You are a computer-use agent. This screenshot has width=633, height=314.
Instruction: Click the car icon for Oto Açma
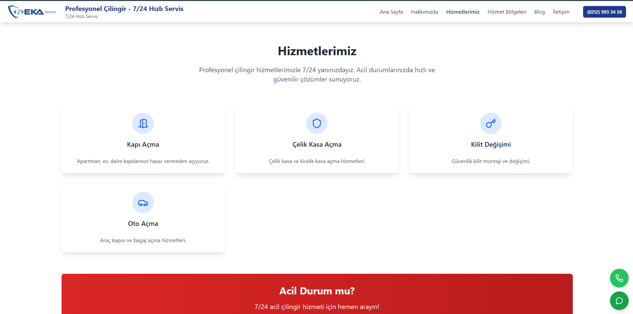143,203
